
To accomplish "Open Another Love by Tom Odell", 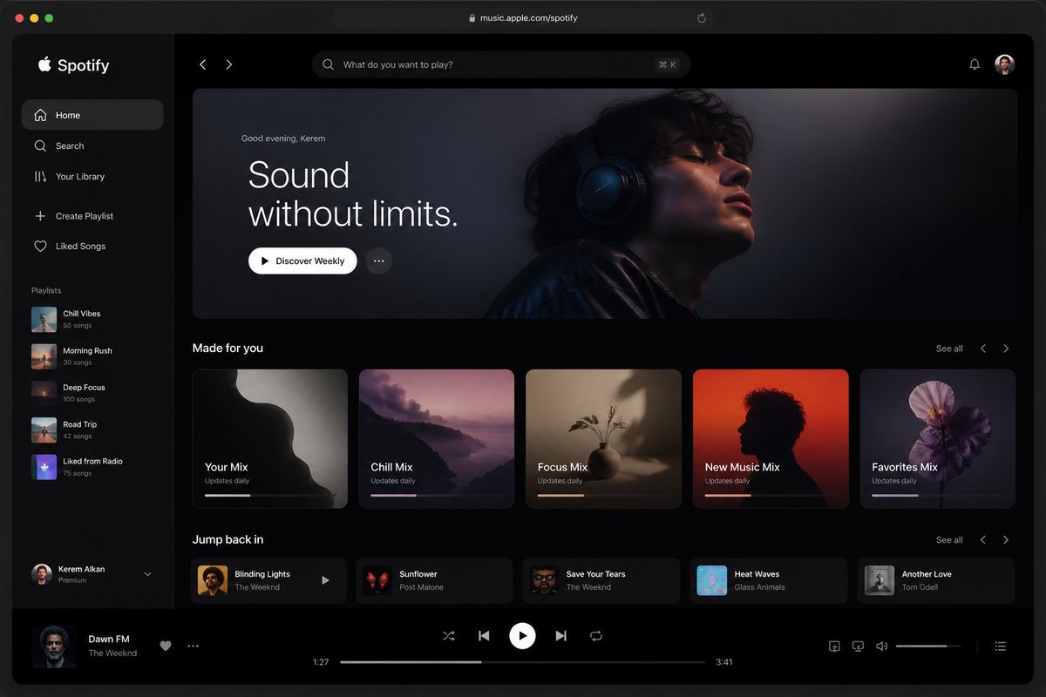I will pyautogui.click(x=936, y=580).
